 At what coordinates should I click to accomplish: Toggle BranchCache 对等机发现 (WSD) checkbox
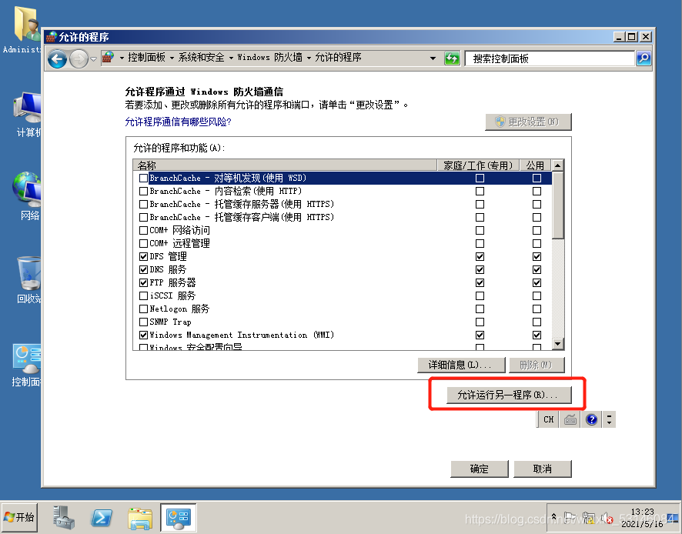coord(143,179)
